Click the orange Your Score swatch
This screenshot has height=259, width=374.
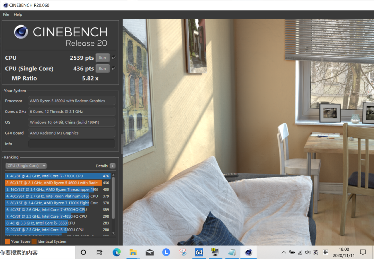coord(7,241)
